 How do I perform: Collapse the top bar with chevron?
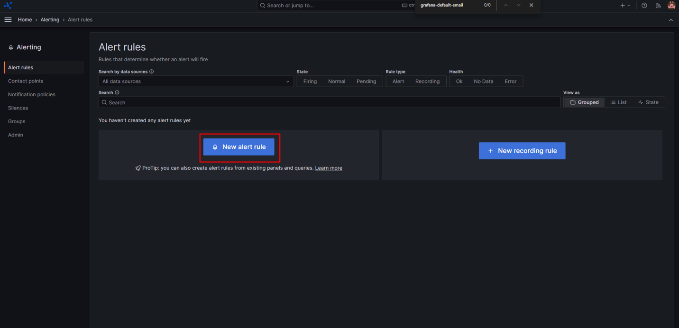point(670,20)
